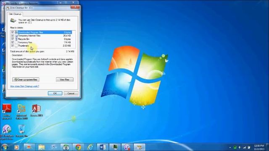The width and height of the screenshot is (269, 151).
Task: Open the Action Center flag icon
Action: 249,147
